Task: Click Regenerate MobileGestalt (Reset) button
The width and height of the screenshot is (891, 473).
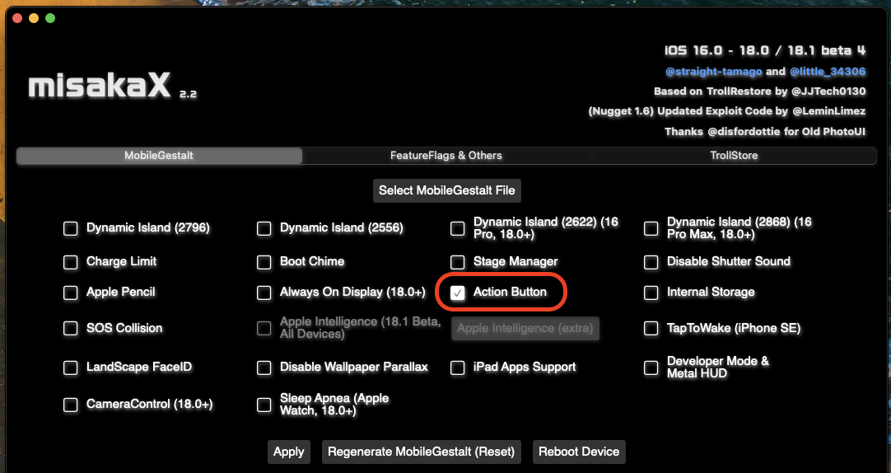Action: (421, 452)
